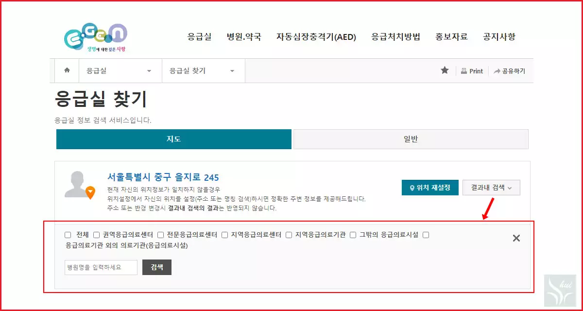Switch to the 일반 tab
This screenshot has height=311, width=583.
[x=410, y=139]
